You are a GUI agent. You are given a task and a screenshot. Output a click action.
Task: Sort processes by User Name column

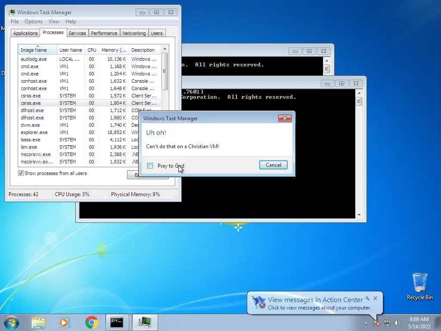point(71,50)
